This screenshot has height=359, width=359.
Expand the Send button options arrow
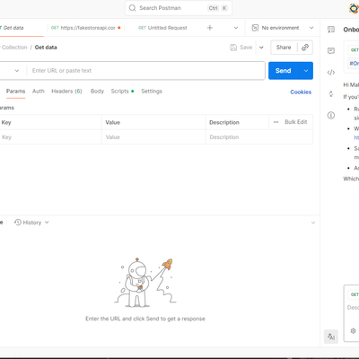(306, 71)
